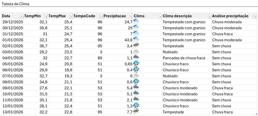Show filter options for Precipitacao column
Screen dimensions: 258x116
click(130, 16)
